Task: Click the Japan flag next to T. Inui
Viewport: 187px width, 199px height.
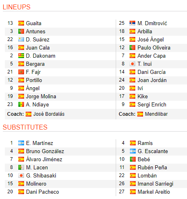Action: [132, 64]
